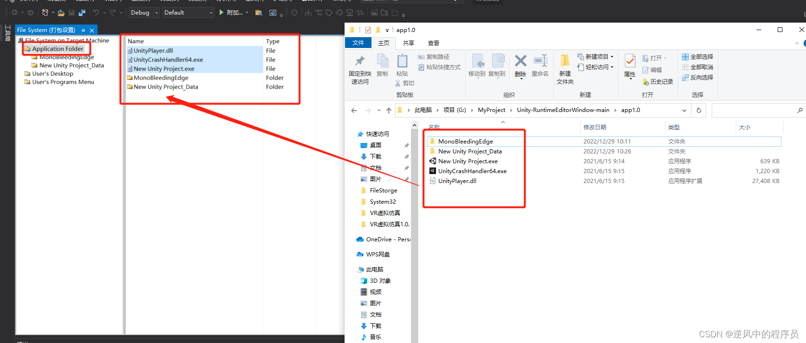This screenshot has width=806, height=343.
Task: Expand the address bar history dropdown
Action: pos(684,111)
